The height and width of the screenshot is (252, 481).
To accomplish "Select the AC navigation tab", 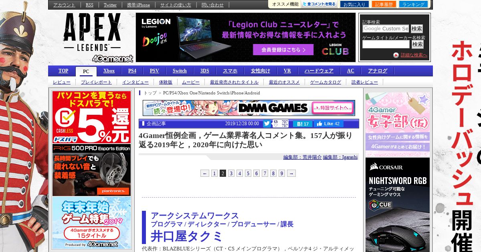I will 351,71.
